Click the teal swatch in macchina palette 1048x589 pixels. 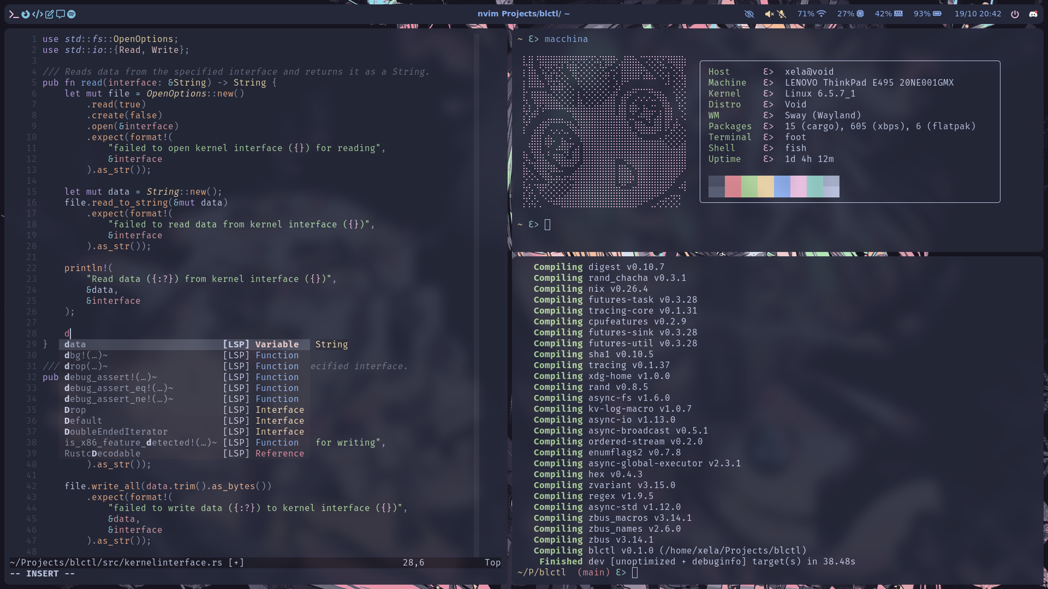[x=815, y=187]
